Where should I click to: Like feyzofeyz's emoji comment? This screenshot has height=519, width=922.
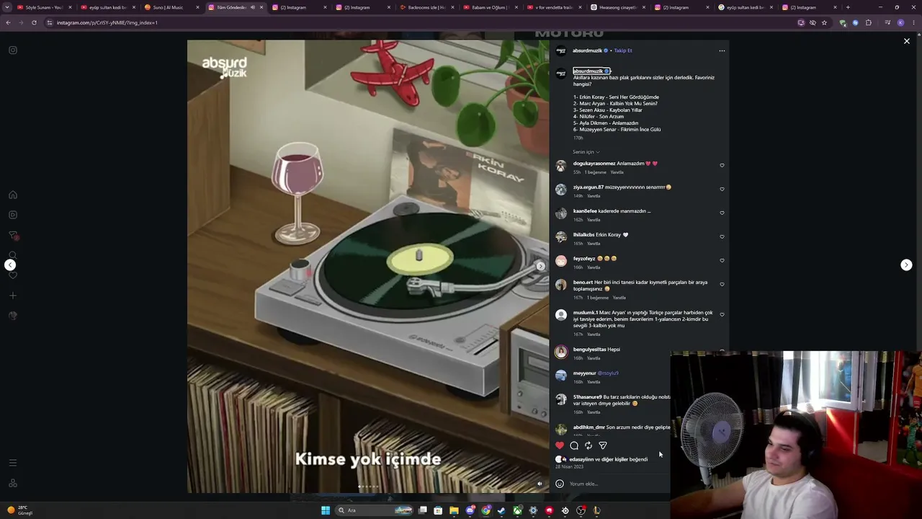click(722, 260)
